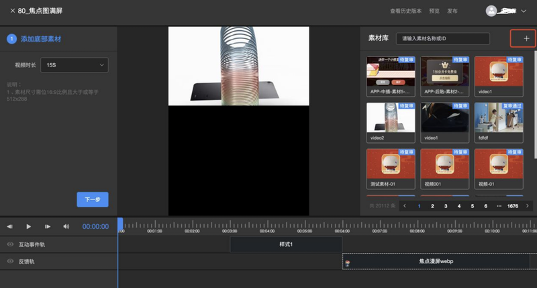Go to next page of material library

tap(528, 206)
